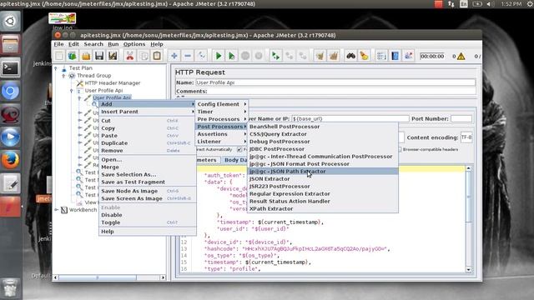534x300 pixels.
Task: Open the File menu
Action: [x=58, y=44]
